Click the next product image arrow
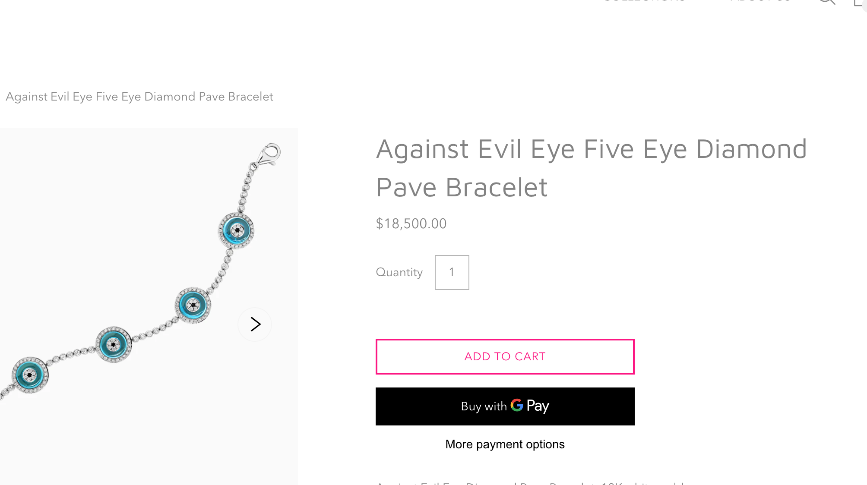 coord(255,324)
